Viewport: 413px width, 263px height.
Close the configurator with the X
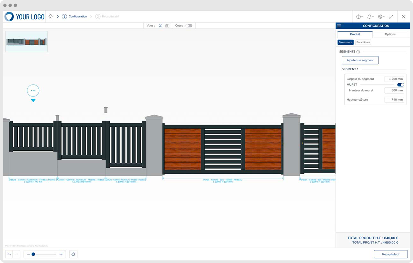404,17
